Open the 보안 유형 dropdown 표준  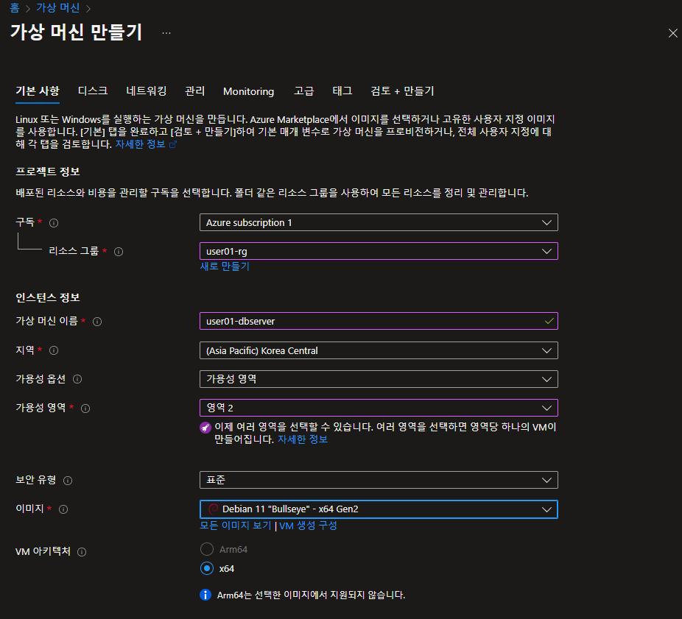379,480
